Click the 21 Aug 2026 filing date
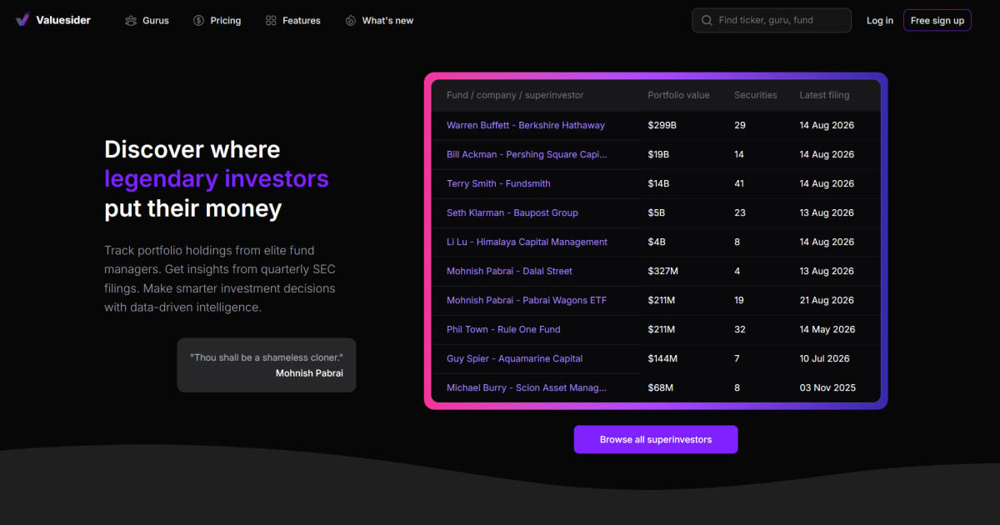The width and height of the screenshot is (1000, 525). 827,300
